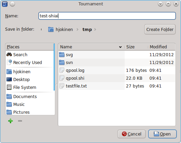This screenshot has width=181, height=143.
Task: Click the minus icon to remove a bookmark
Action: (20, 121)
